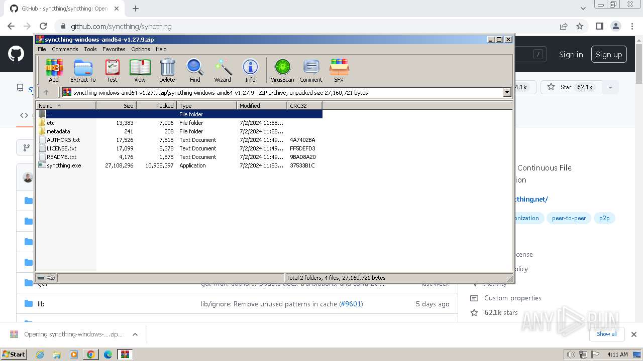Sort by the Size column header

pyautogui.click(x=116, y=105)
